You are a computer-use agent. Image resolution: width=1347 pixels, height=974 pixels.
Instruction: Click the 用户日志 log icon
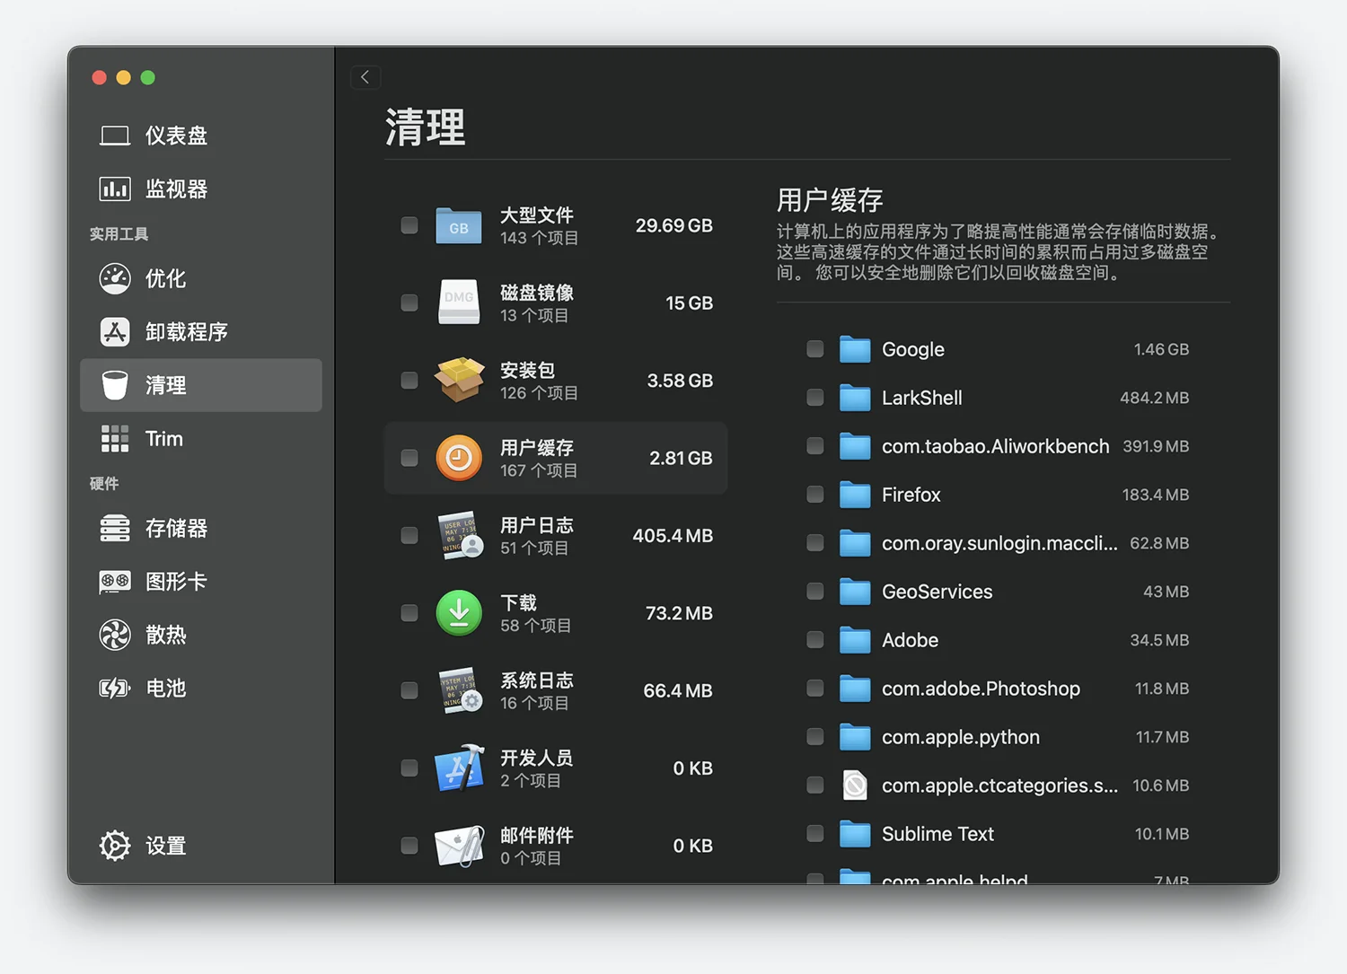(x=461, y=536)
